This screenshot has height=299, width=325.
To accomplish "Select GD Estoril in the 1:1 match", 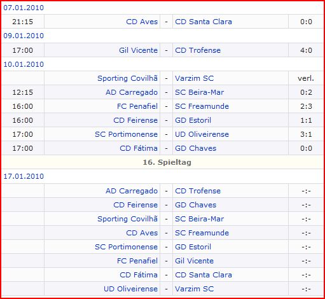I will 193,120.
